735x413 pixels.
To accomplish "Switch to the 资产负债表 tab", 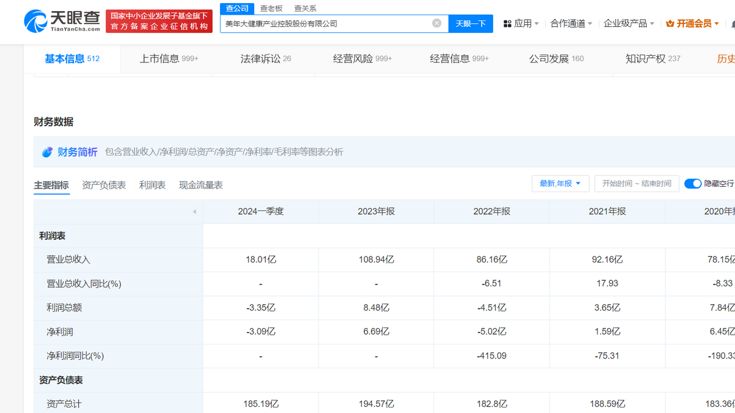I will click(104, 185).
